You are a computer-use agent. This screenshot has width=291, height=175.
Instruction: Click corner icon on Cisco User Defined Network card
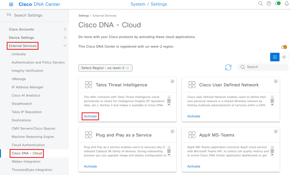point(276,81)
